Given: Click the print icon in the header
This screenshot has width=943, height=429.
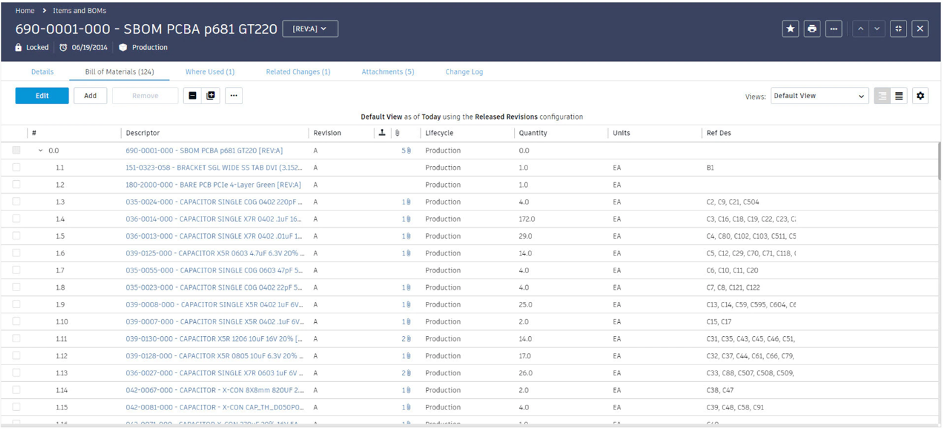Looking at the screenshot, I should tap(812, 29).
